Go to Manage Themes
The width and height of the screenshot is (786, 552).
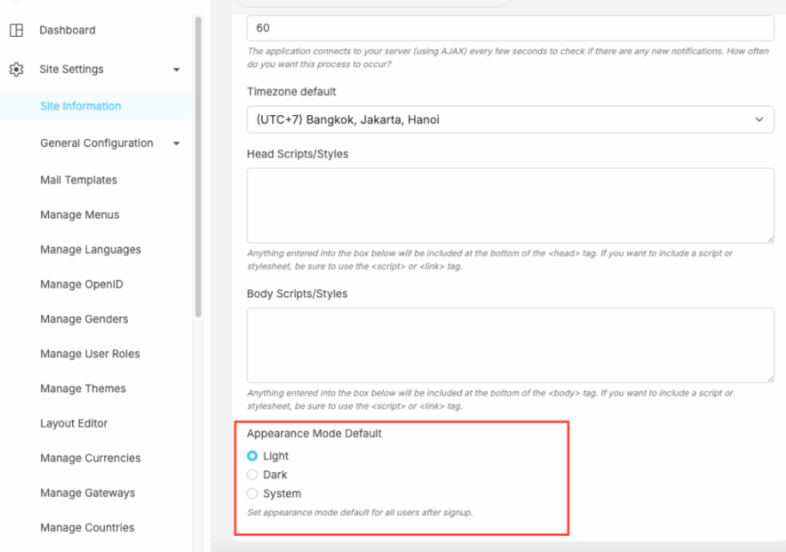point(83,389)
